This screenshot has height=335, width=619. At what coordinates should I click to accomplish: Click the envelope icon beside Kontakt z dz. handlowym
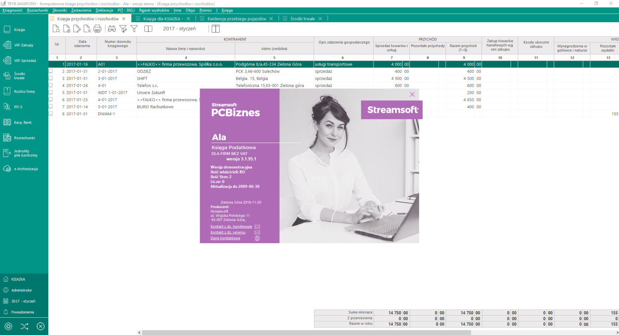click(257, 227)
